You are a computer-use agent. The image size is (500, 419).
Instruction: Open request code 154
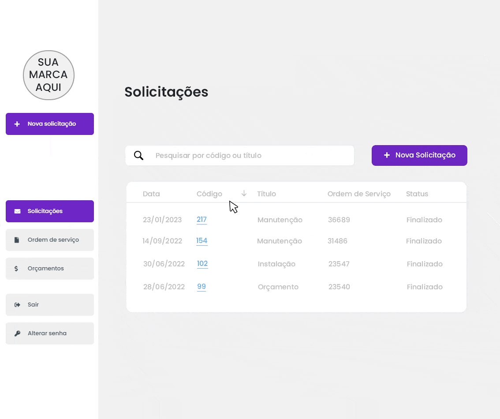(x=201, y=241)
